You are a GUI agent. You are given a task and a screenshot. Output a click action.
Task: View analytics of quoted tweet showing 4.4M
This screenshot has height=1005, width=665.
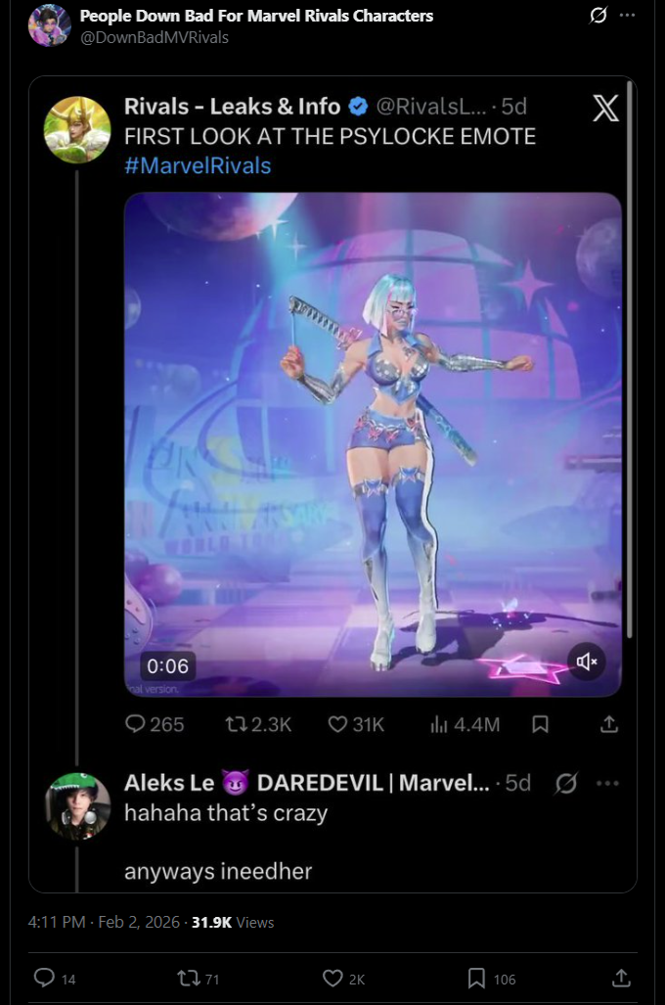coord(465,724)
